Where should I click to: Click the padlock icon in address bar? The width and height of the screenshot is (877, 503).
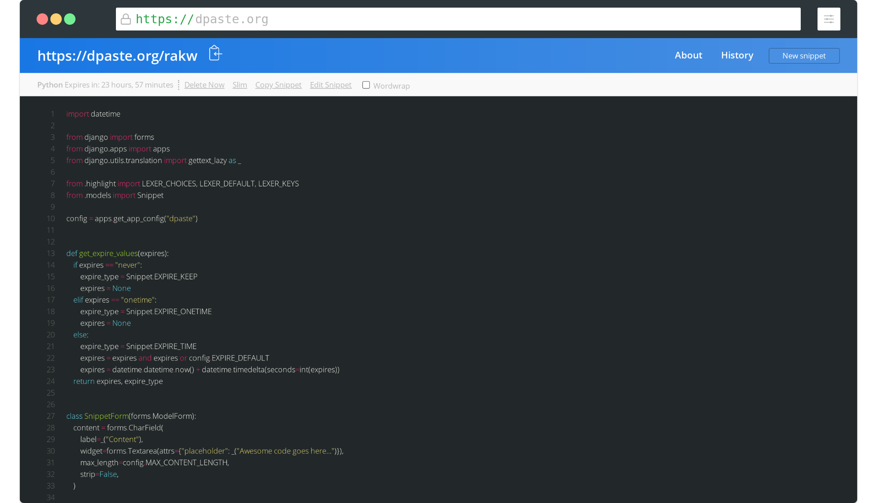[x=126, y=19]
